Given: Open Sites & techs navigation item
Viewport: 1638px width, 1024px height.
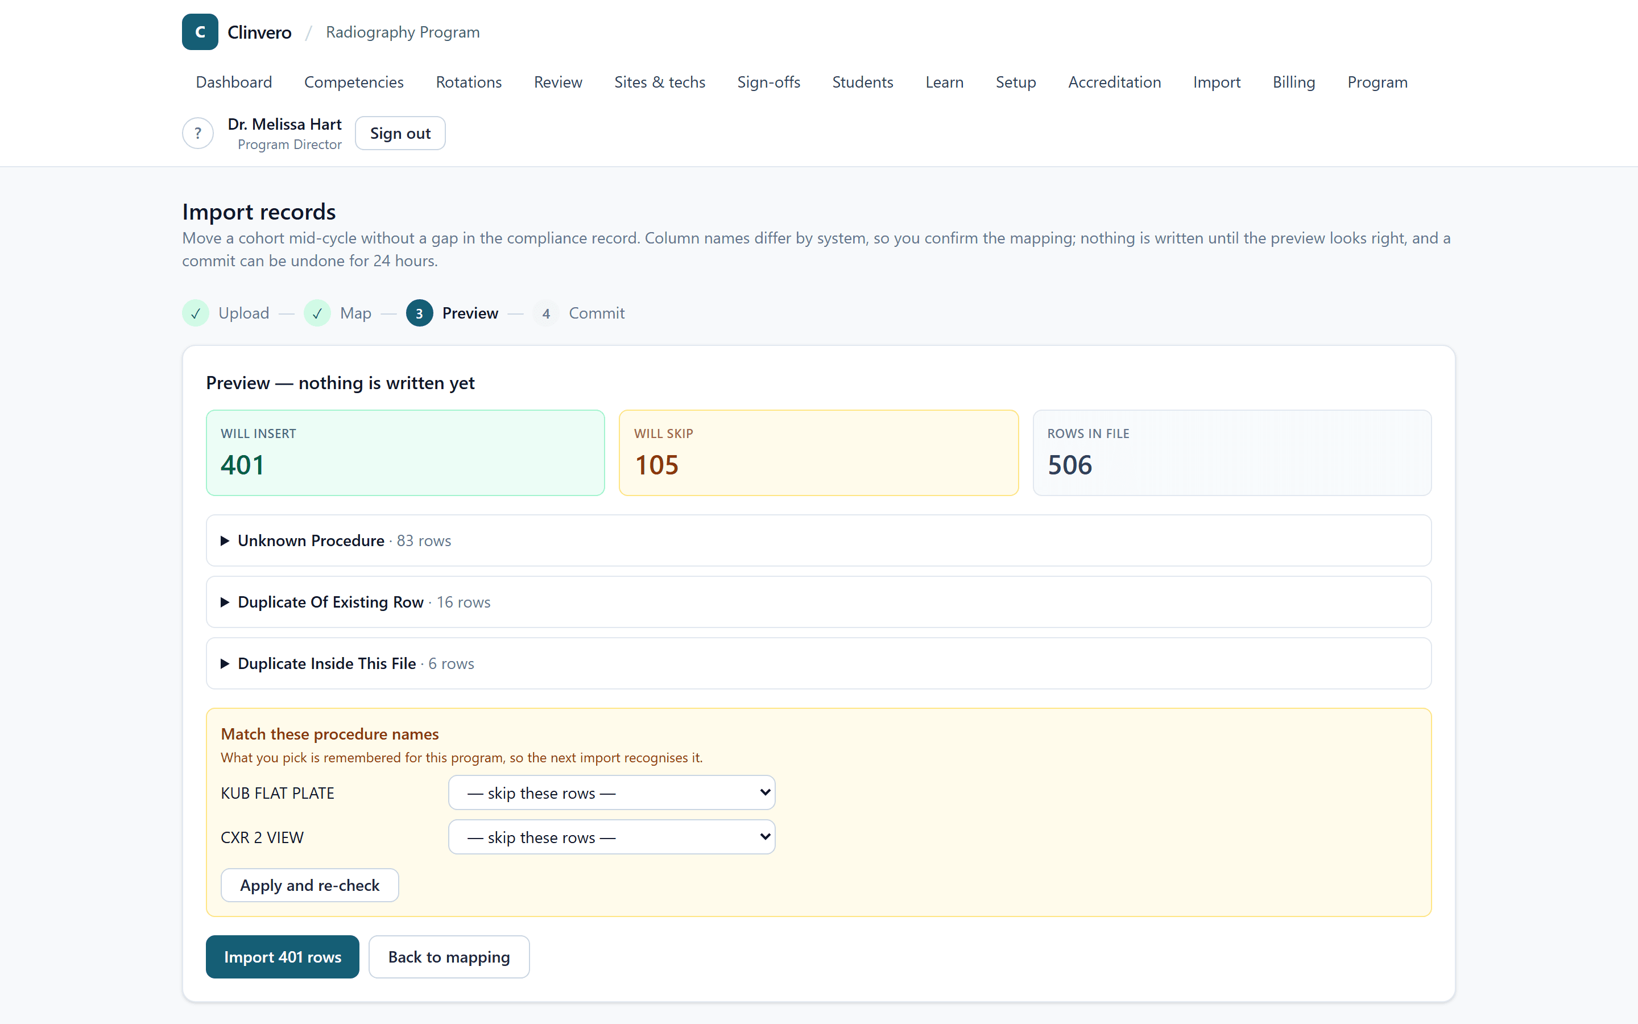Looking at the screenshot, I should point(659,82).
